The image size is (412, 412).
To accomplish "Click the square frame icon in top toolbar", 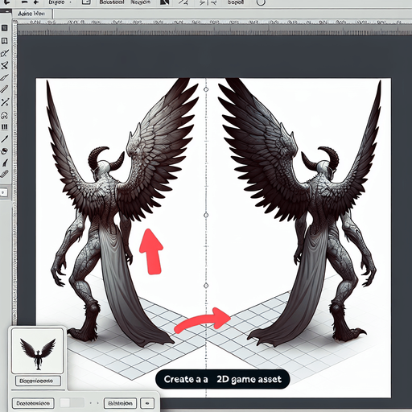I will point(85,2).
